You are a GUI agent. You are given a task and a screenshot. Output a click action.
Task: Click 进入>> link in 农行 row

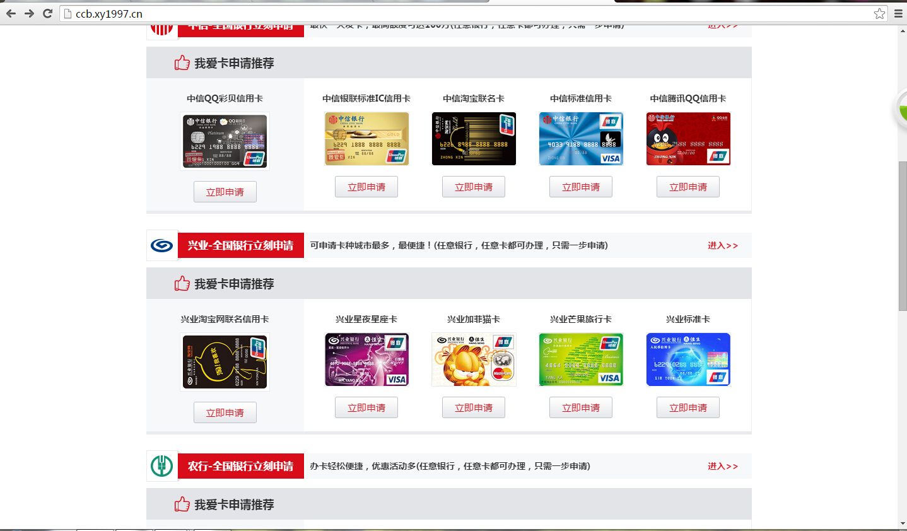click(723, 466)
